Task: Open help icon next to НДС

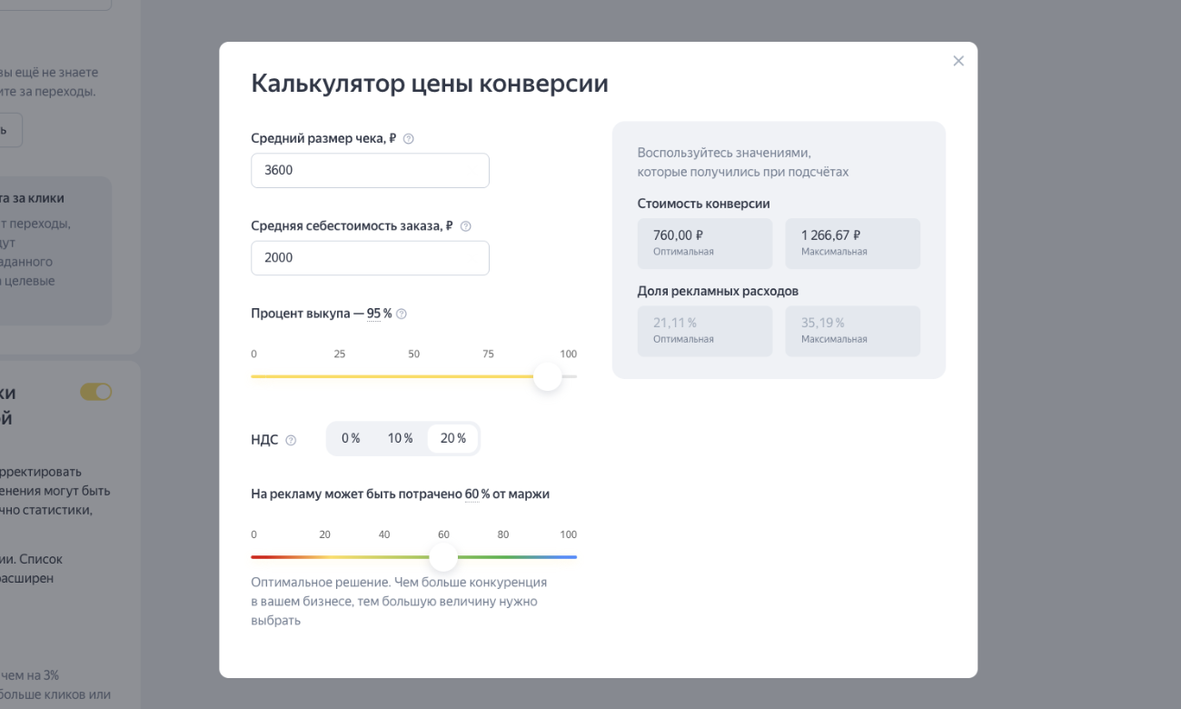Action: click(291, 440)
